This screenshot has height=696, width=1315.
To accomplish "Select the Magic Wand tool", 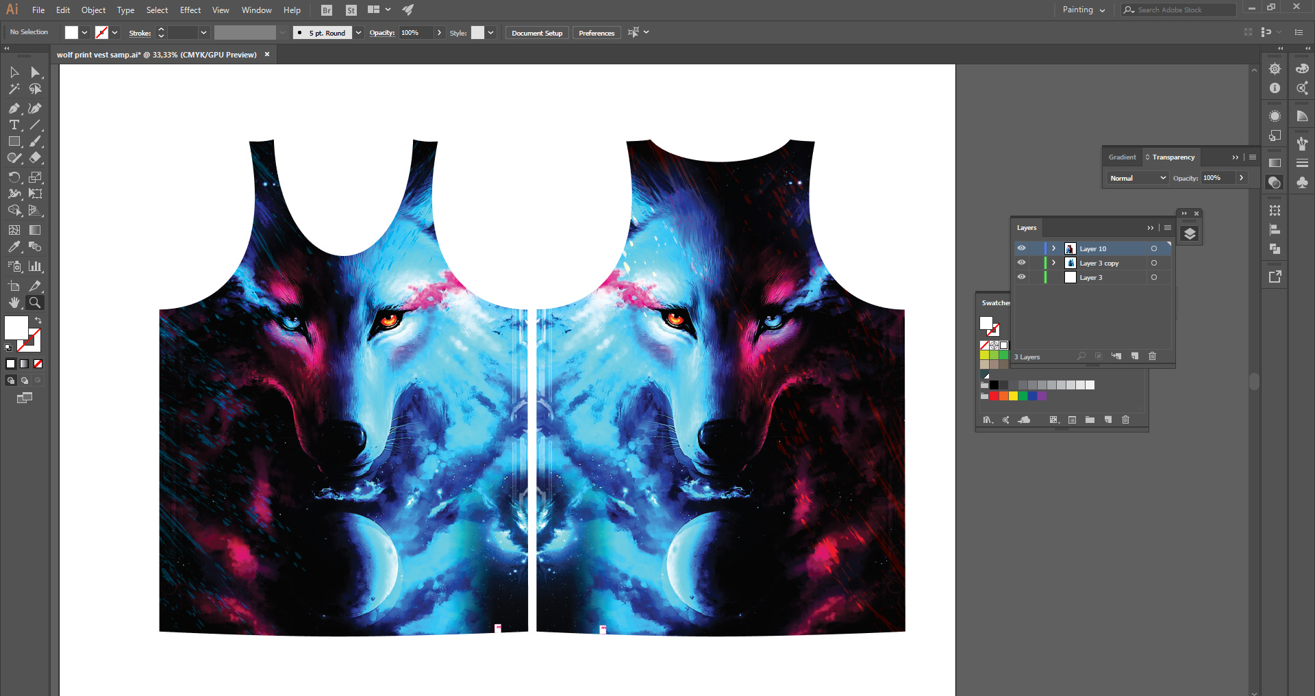I will 14,89.
